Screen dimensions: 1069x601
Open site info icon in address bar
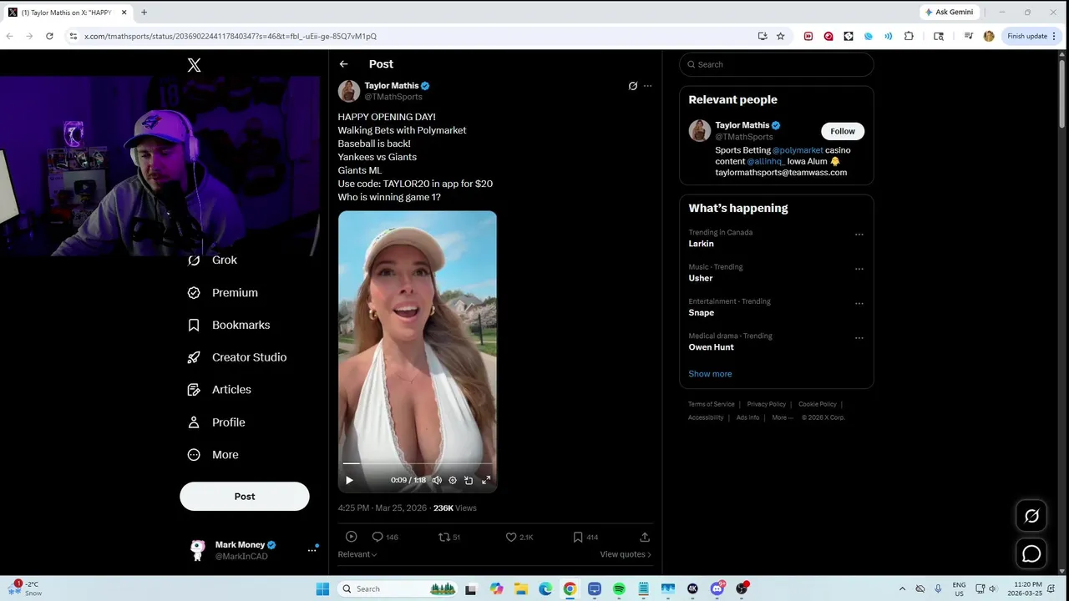[x=73, y=36]
